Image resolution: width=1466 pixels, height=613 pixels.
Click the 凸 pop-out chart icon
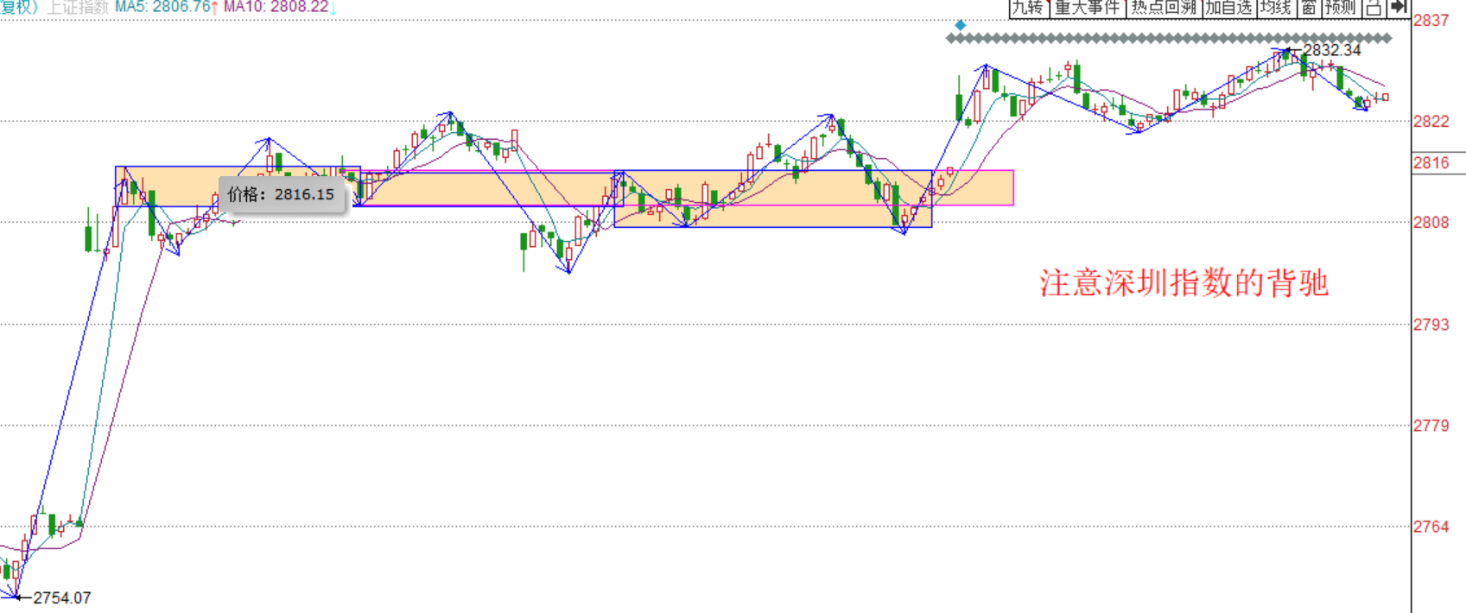click(x=1374, y=8)
